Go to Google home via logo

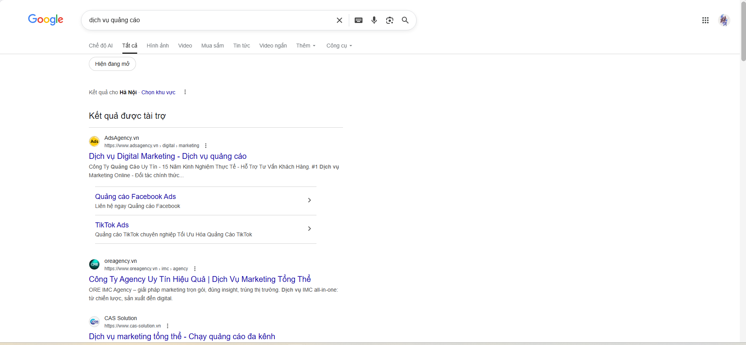pyautogui.click(x=46, y=19)
